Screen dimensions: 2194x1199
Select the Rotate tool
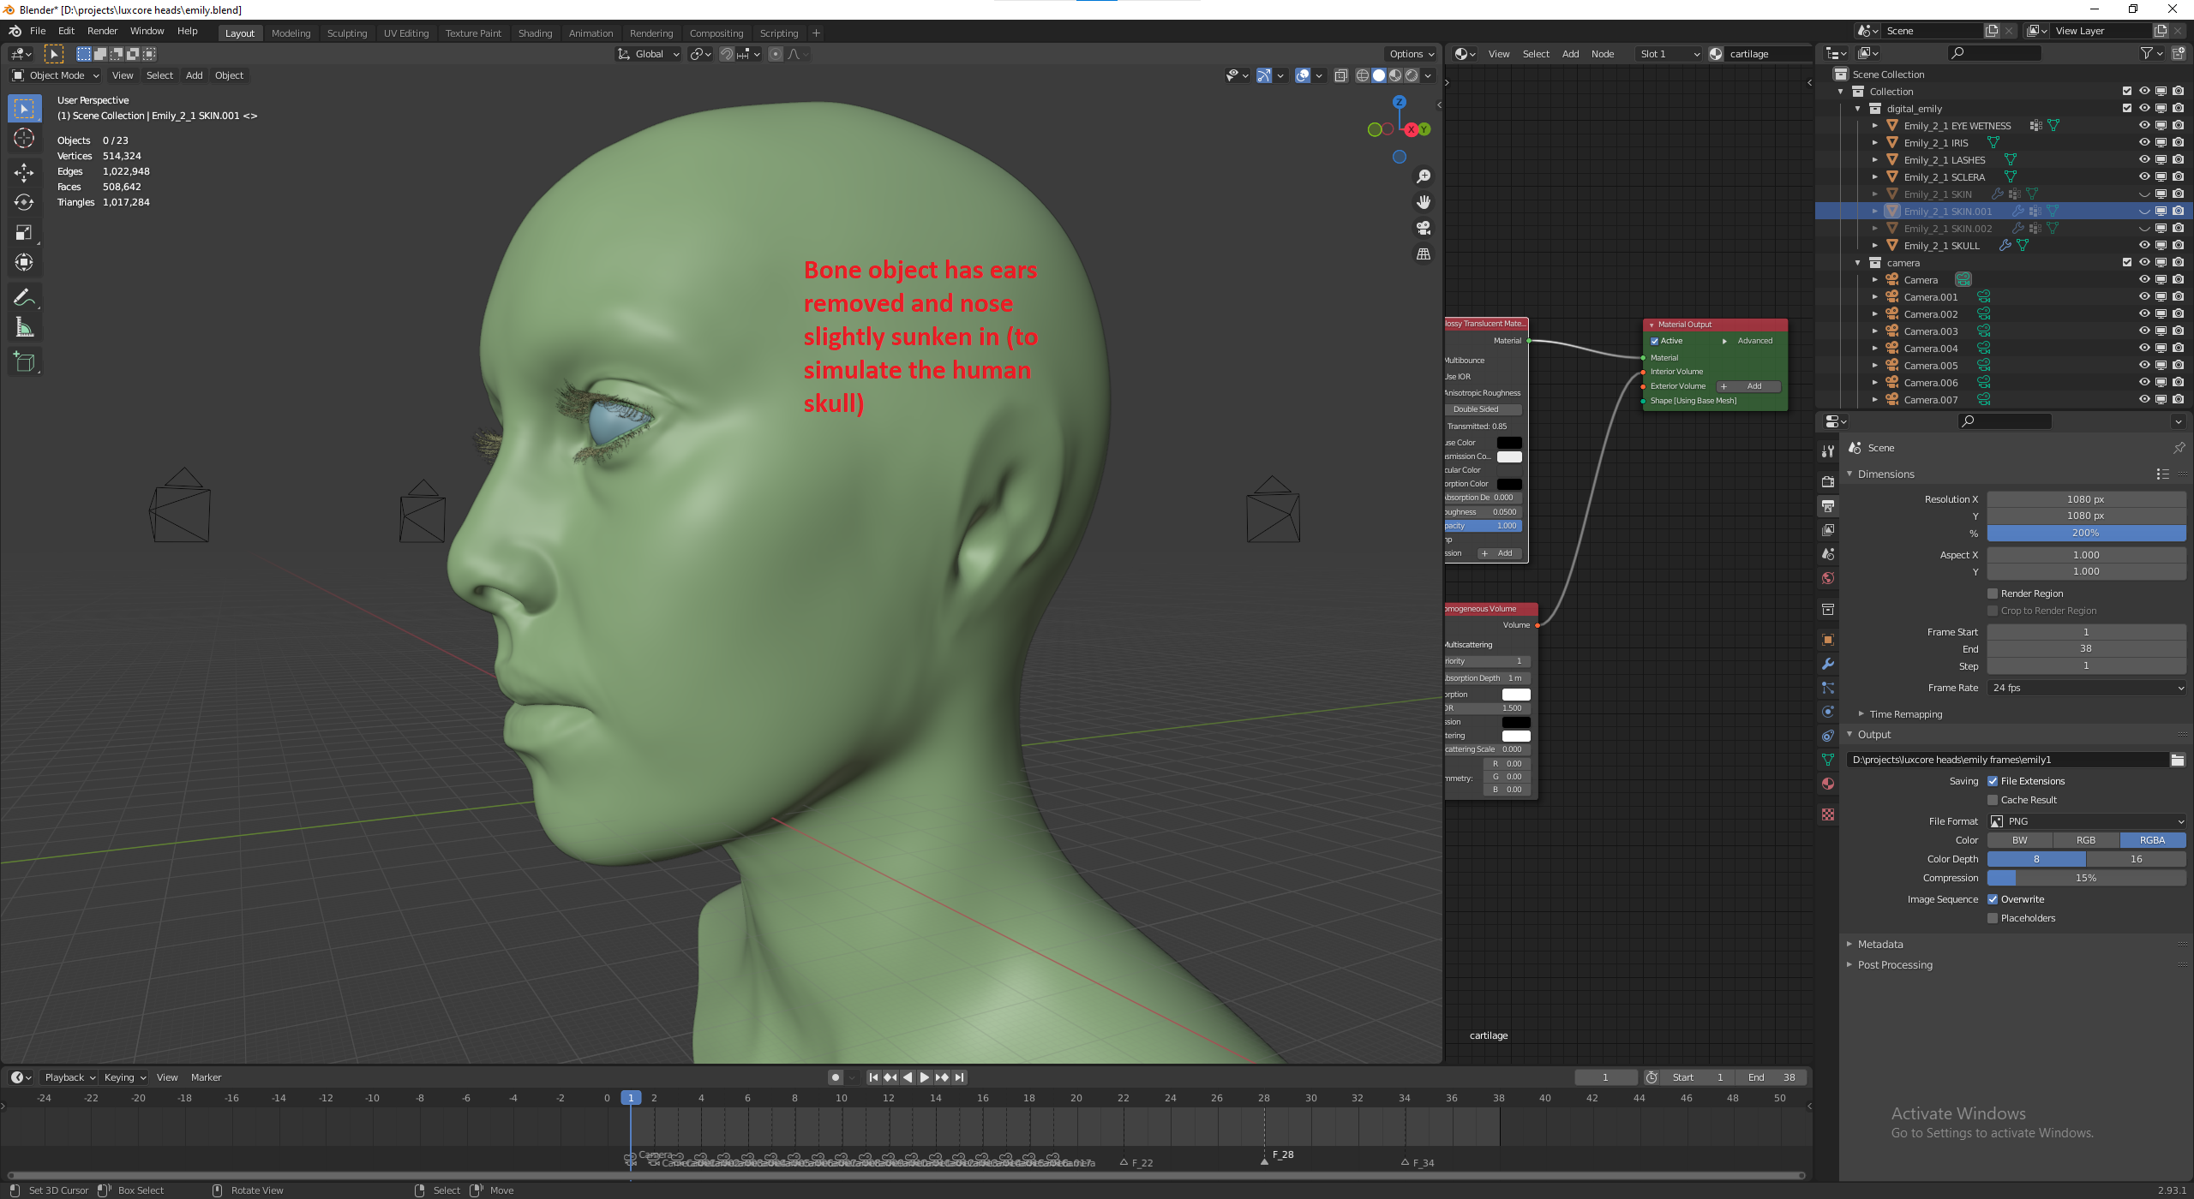(24, 202)
